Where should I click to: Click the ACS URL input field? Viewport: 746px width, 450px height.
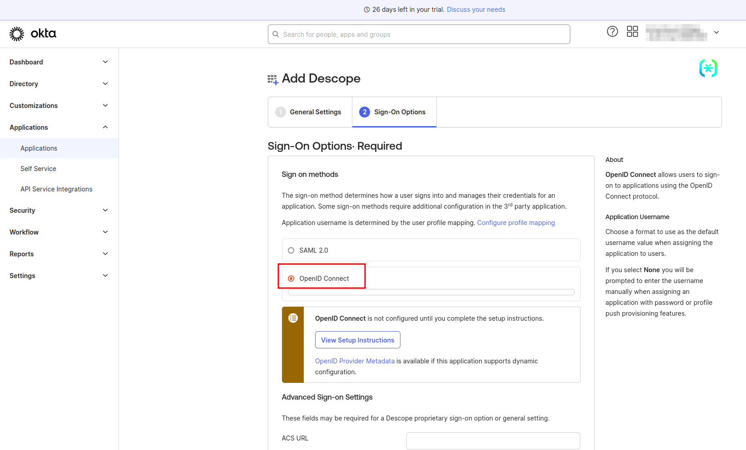[x=493, y=441]
